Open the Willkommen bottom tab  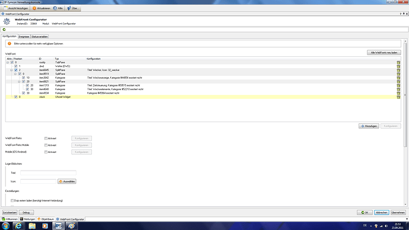[x=10, y=219]
